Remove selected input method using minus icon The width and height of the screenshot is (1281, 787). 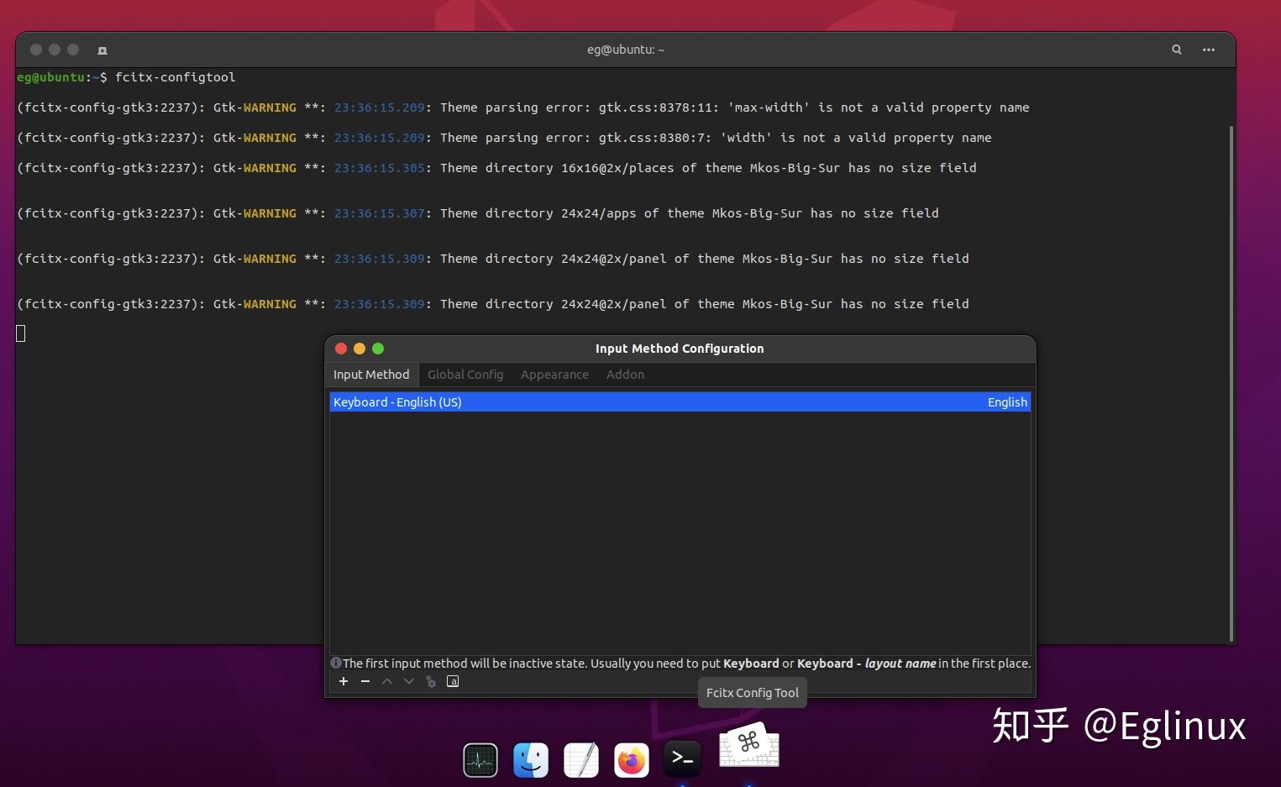365,681
